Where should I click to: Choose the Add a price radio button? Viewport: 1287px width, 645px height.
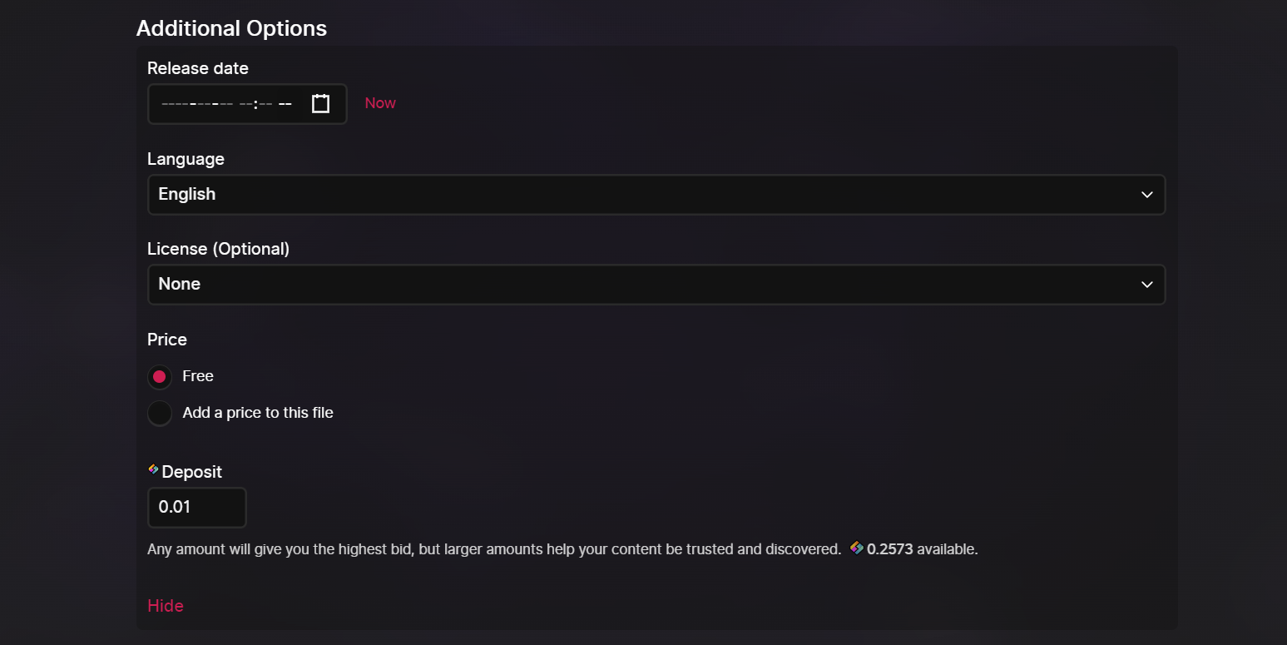[160, 414]
